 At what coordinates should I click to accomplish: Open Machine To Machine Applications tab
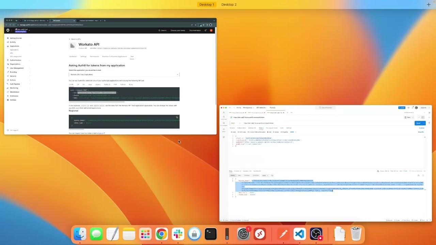tap(114, 56)
